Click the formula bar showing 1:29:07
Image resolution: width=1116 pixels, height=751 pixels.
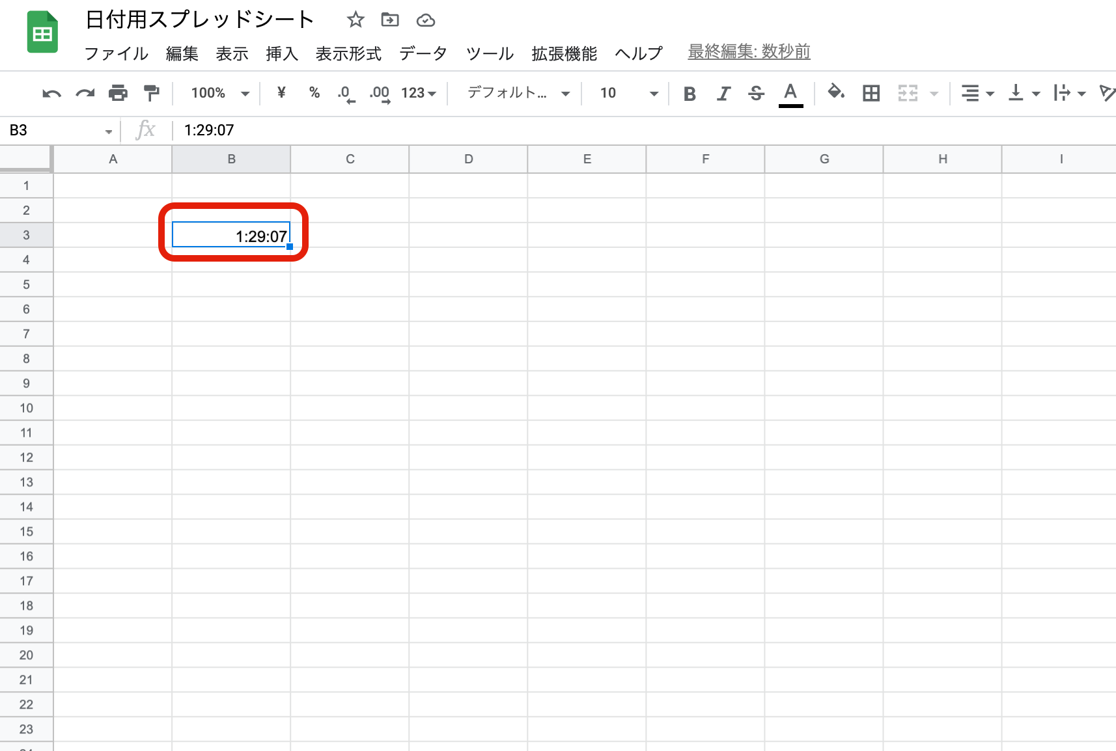(x=645, y=130)
